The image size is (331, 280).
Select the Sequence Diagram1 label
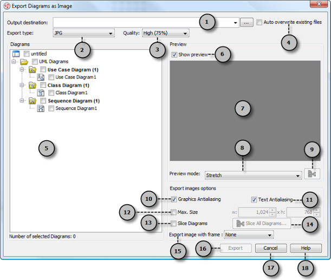pyautogui.click(x=76, y=108)
